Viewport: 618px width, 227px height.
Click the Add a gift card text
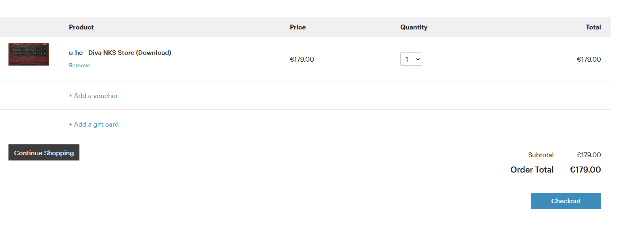[96, 125]
